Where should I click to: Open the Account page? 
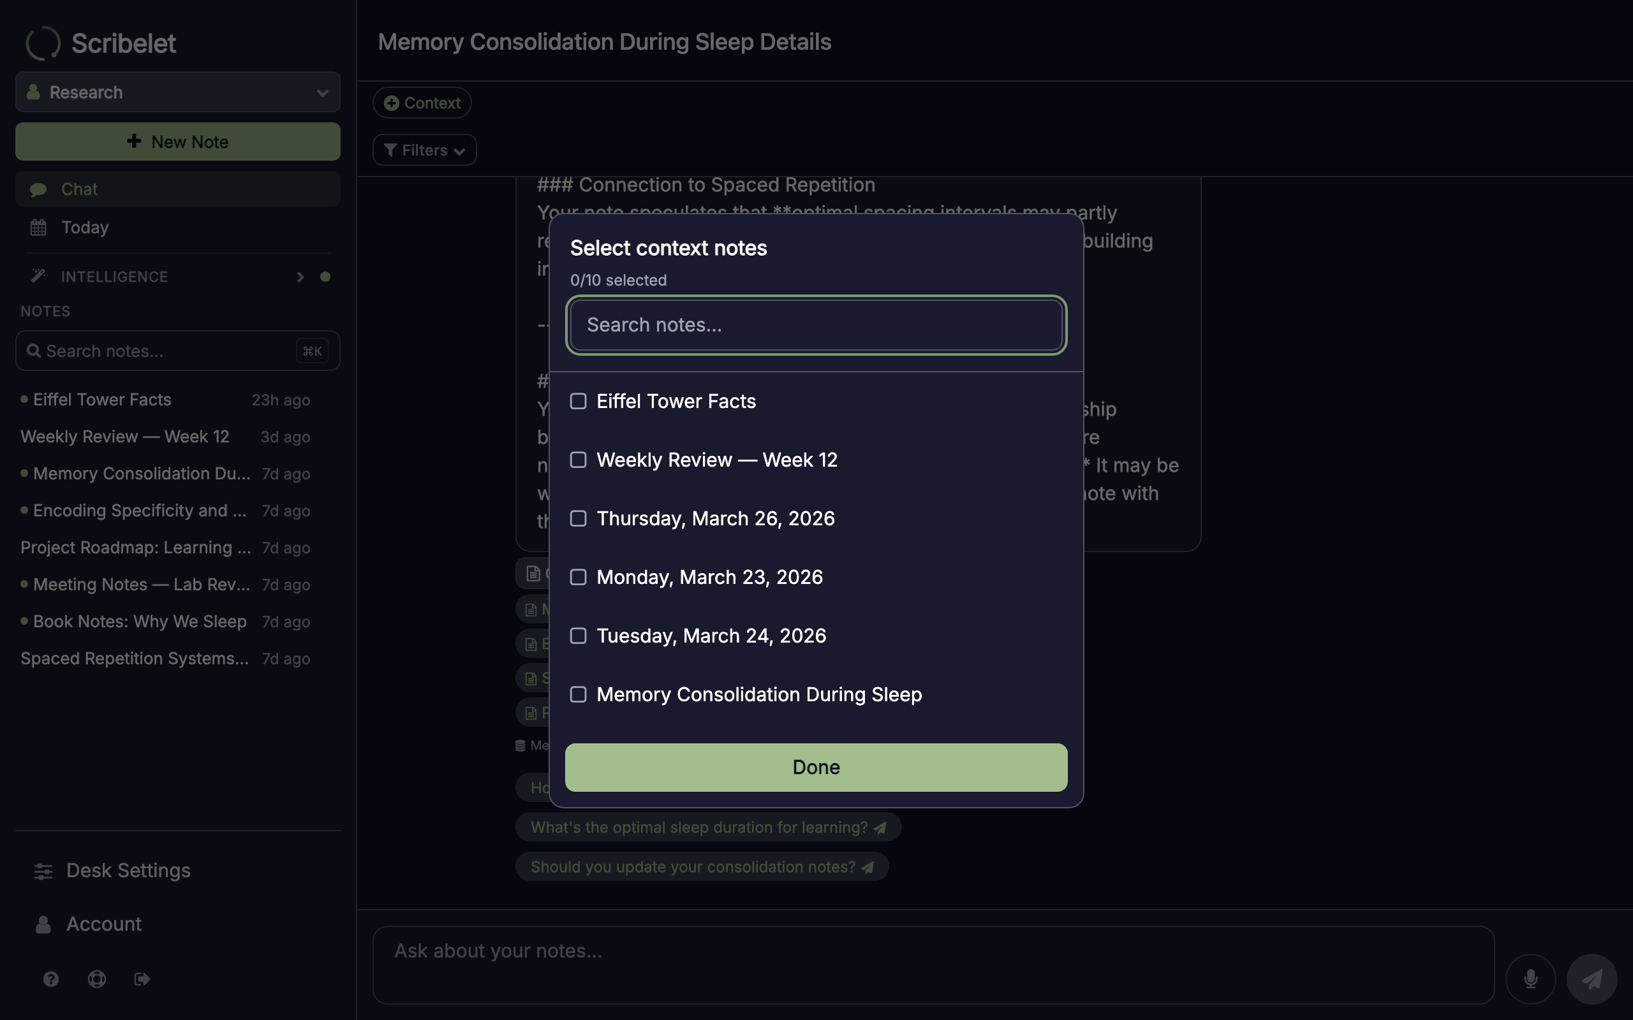click(x=177, y=924)
